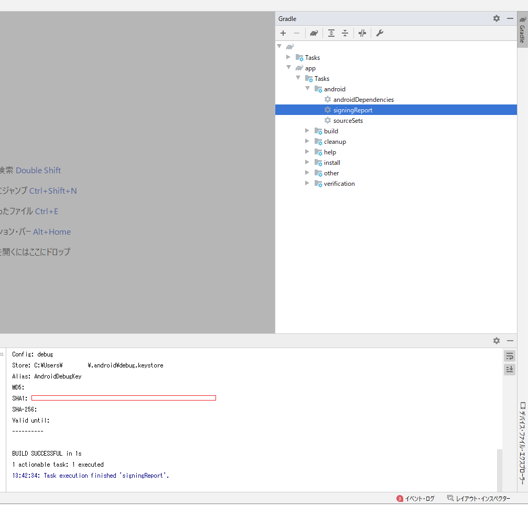Open Gradle settings wrench icon
The width and height of the screenshot is (528, 505).
380,33
